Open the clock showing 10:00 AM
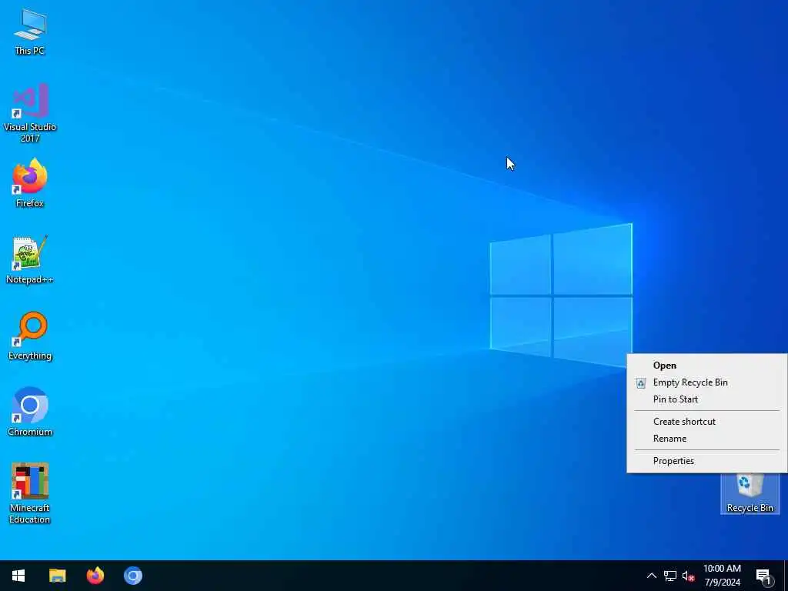The image size is (788, 591). pyautogui.click(x=722, y=576)
